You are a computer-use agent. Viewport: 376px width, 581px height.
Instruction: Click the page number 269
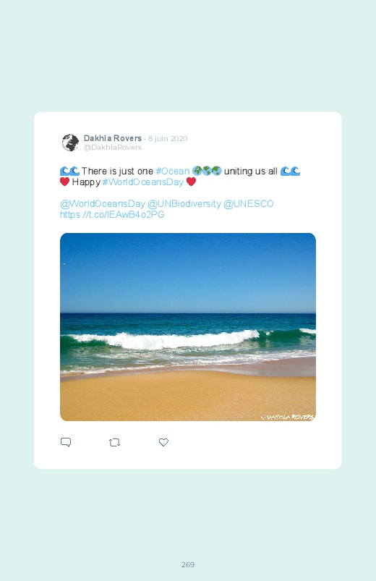coord(188,564)
